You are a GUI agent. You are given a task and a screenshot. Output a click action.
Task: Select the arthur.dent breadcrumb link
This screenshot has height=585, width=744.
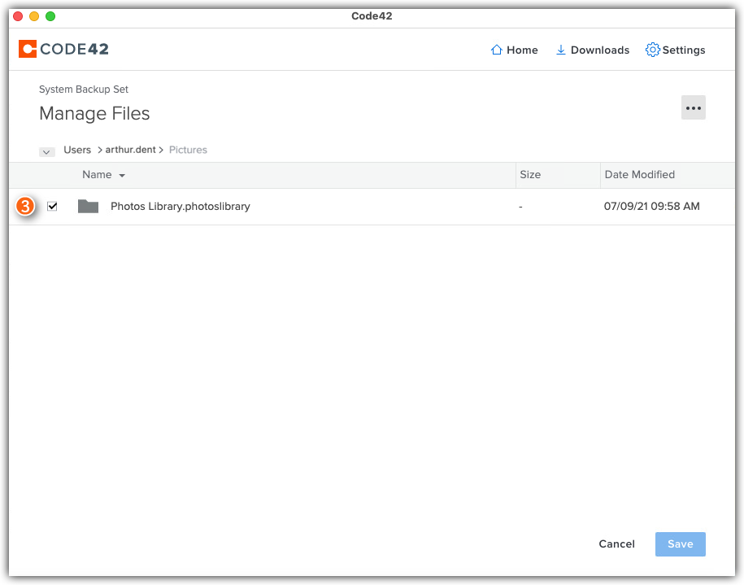130,150
